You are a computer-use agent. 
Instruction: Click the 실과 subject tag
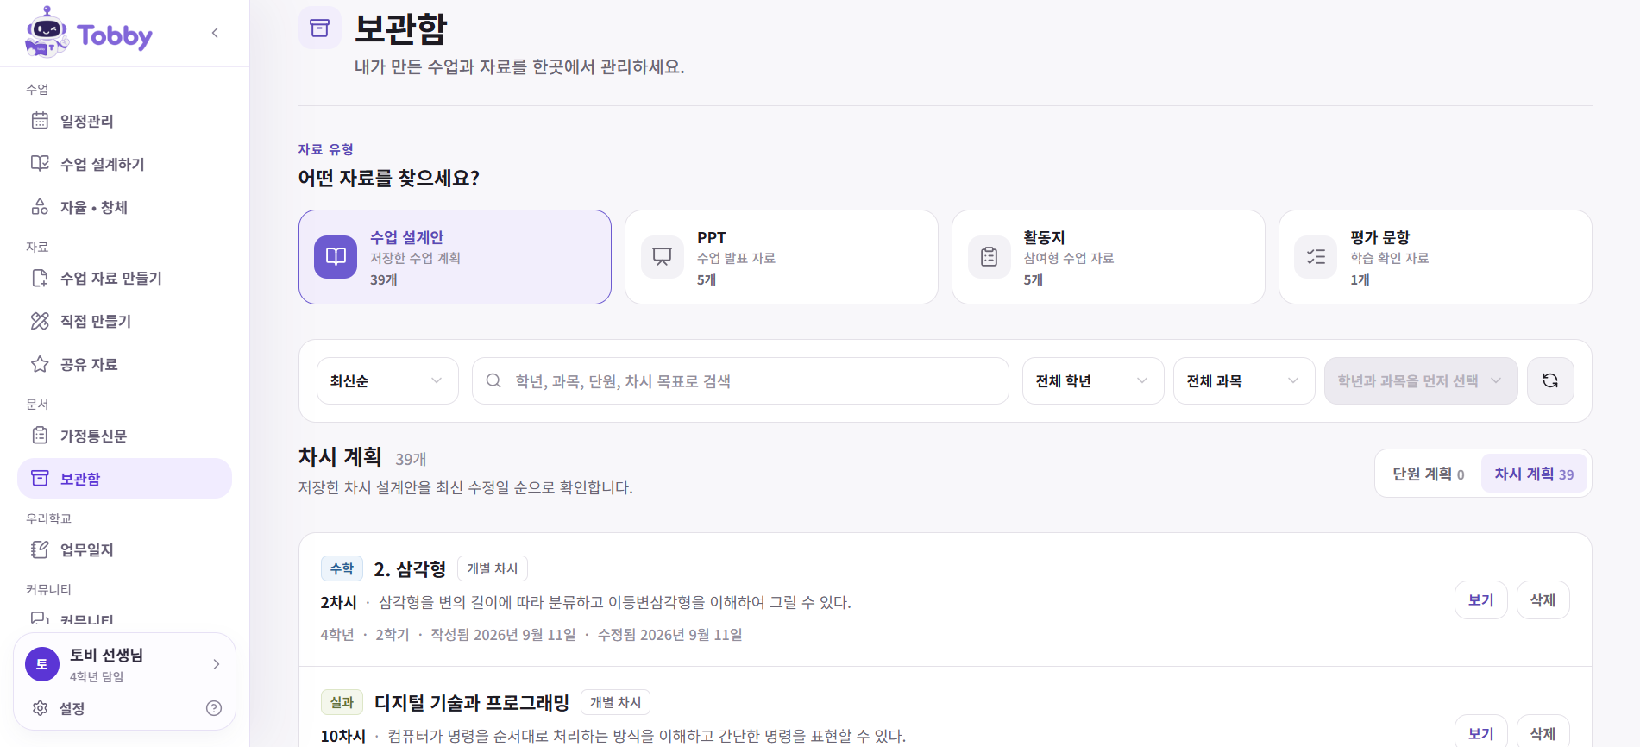(x=342, y=702)
